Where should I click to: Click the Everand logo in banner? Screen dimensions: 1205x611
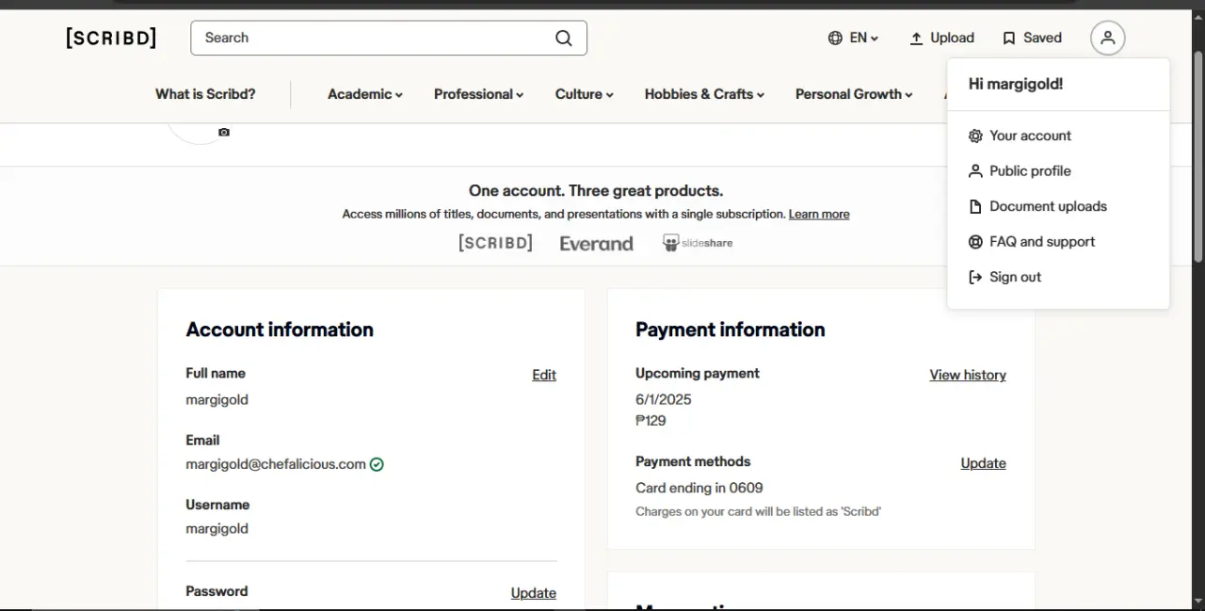[x=596, y=244]
